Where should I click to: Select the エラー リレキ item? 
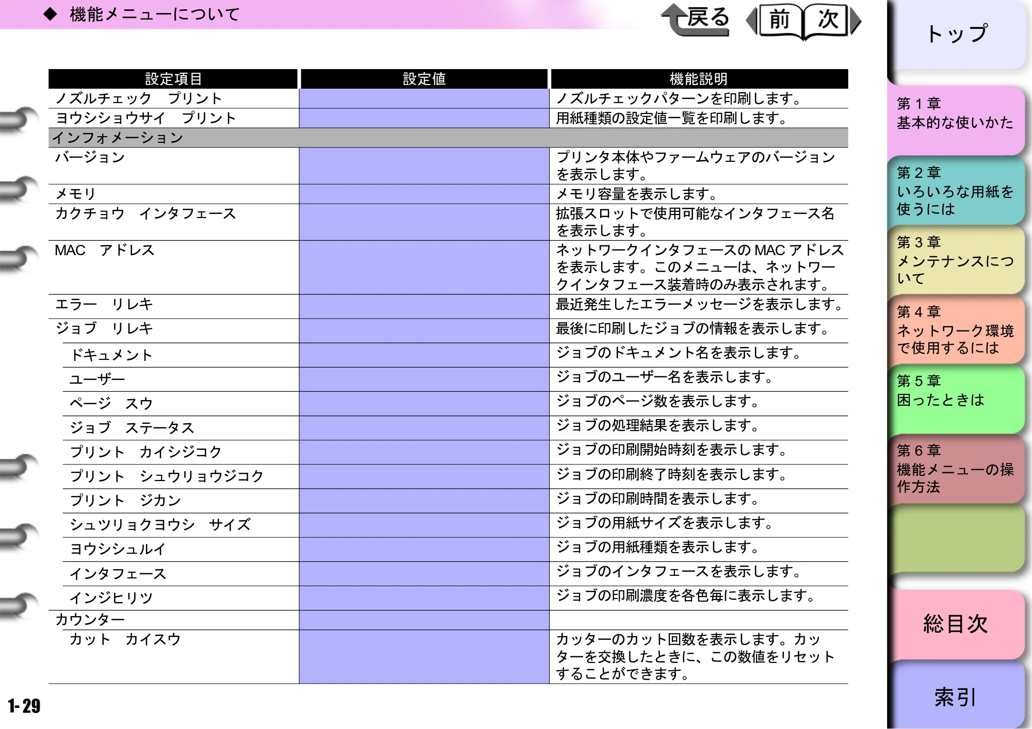104,304
